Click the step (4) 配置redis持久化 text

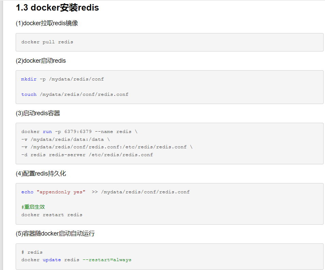pos(41,174)
